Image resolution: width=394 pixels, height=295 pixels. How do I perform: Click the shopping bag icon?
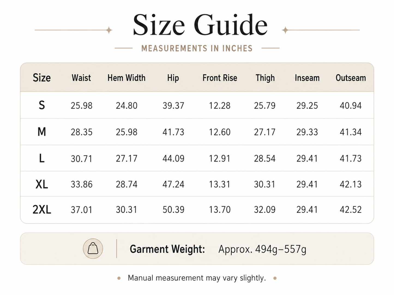point(93,248)
